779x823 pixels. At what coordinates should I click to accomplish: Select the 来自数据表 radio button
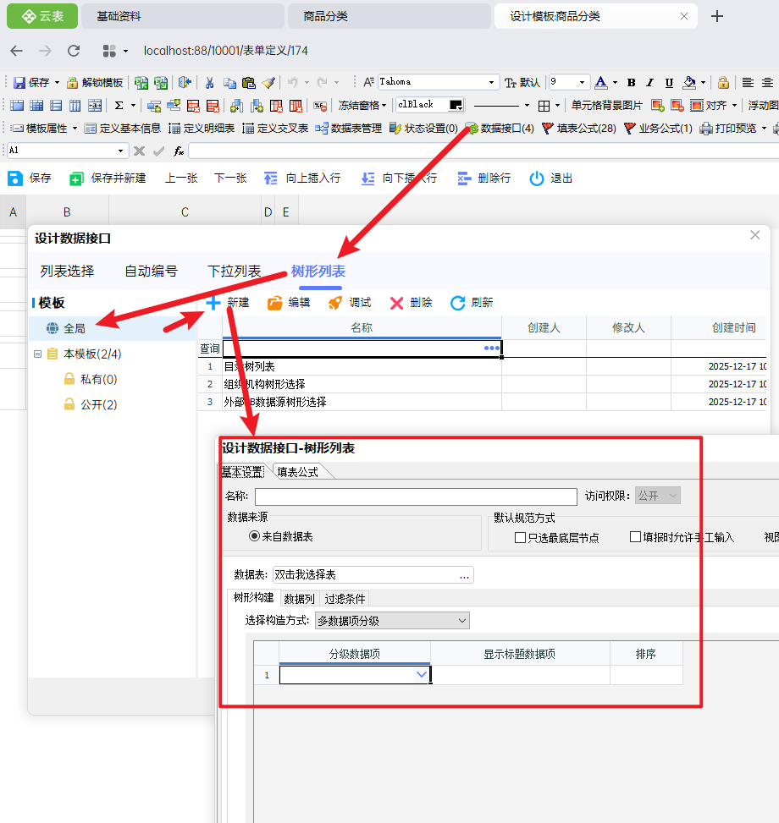coord(254,536)
